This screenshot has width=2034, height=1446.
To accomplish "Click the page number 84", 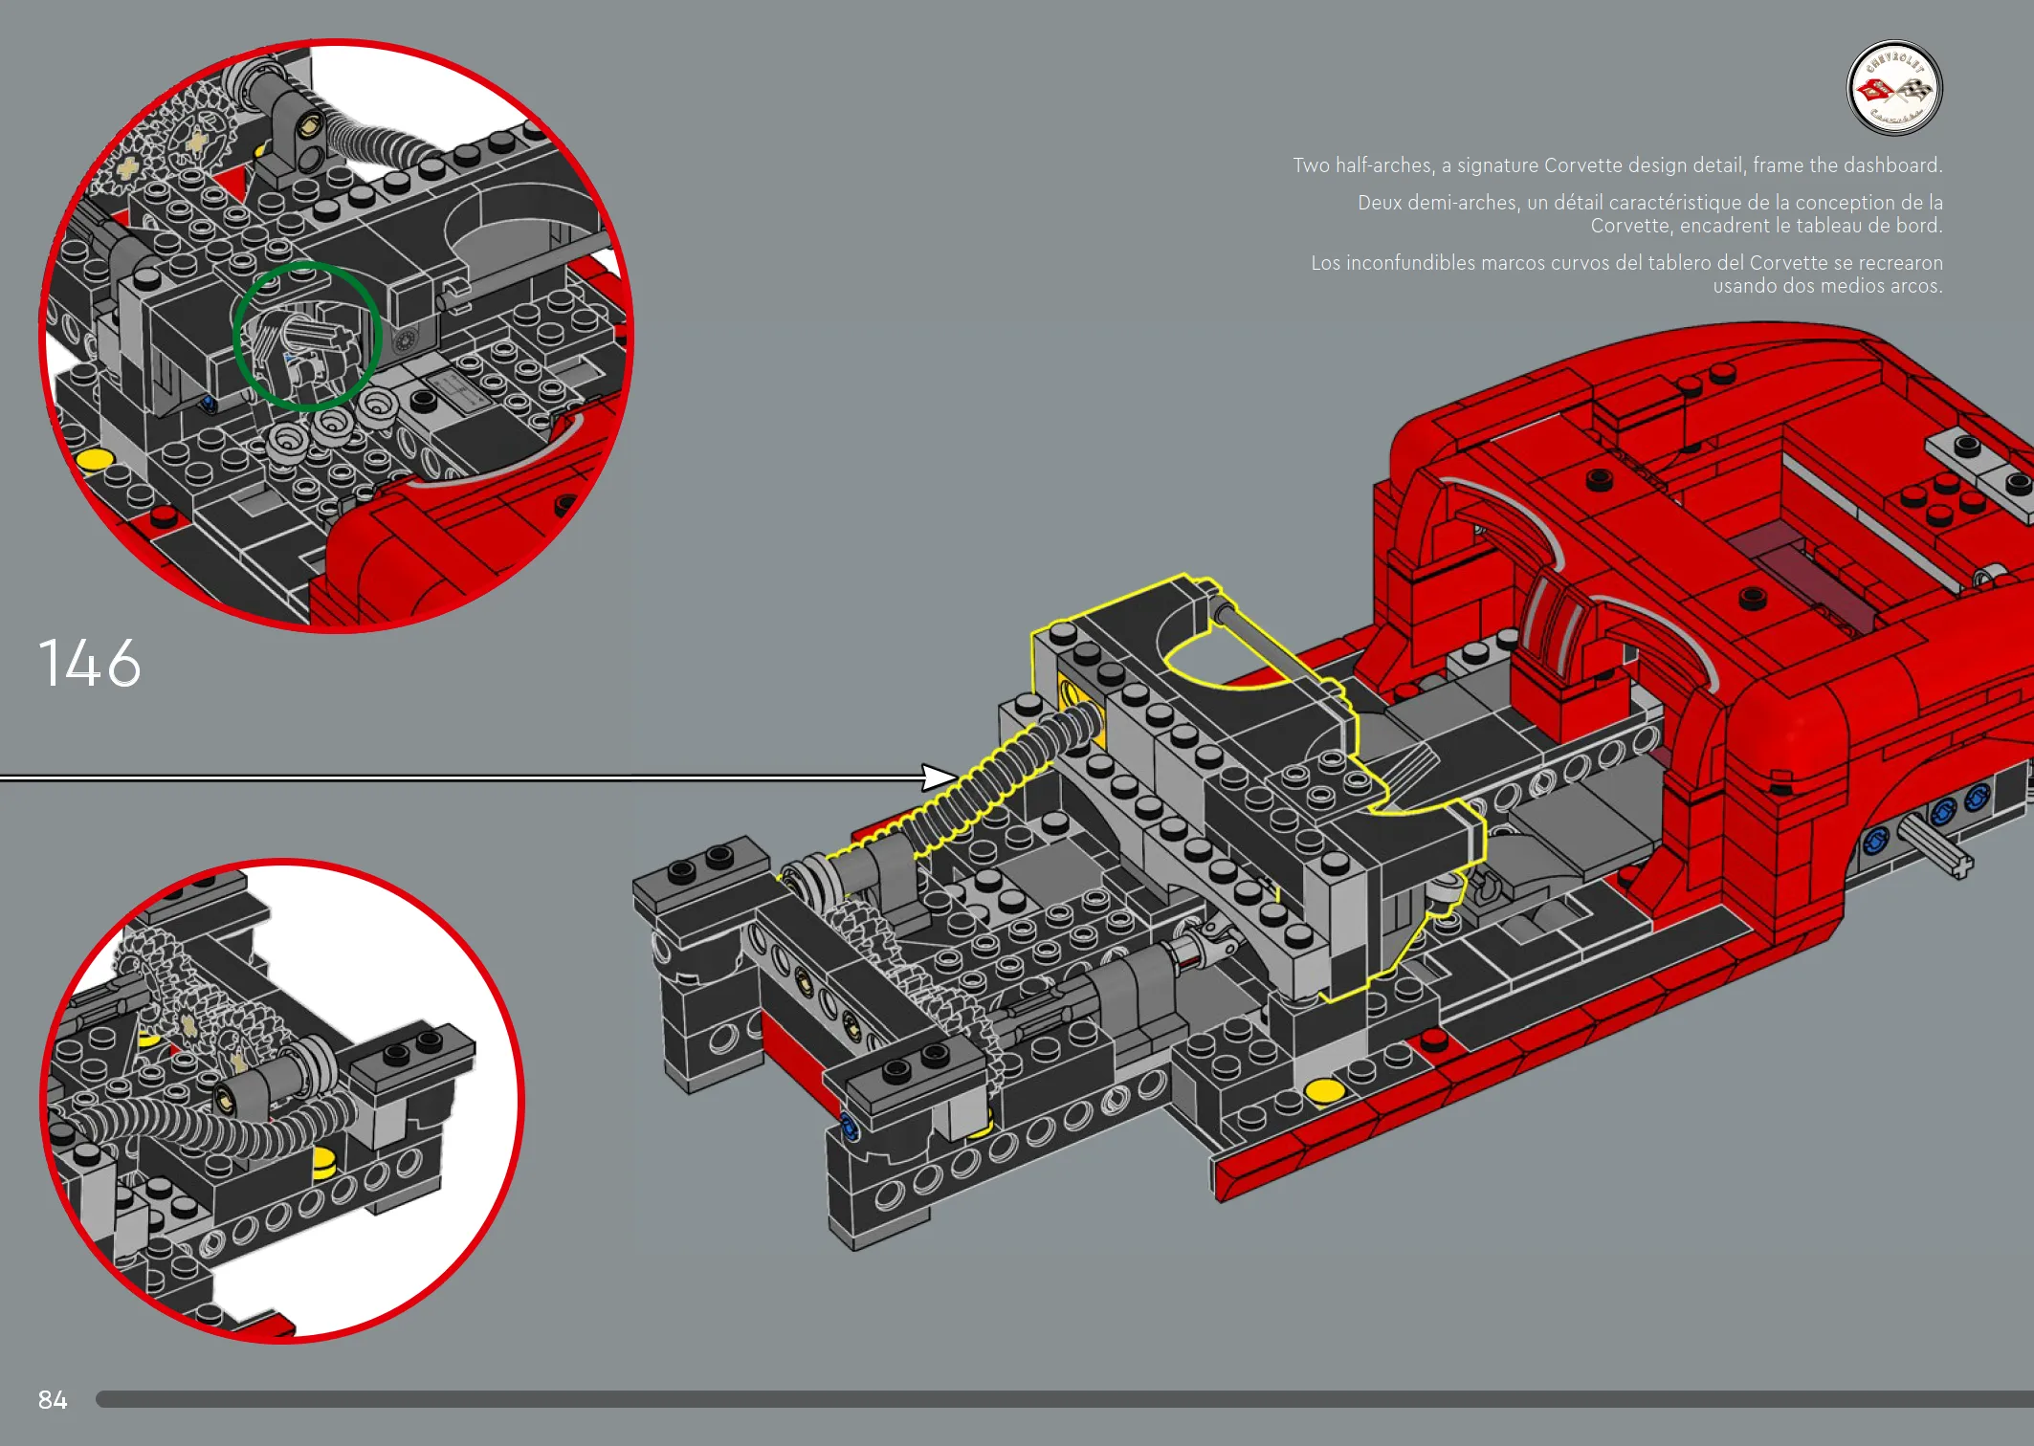I will (x=53, y=1400).
